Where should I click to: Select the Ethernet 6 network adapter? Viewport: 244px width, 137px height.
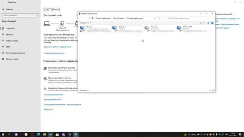coord(127,29)
